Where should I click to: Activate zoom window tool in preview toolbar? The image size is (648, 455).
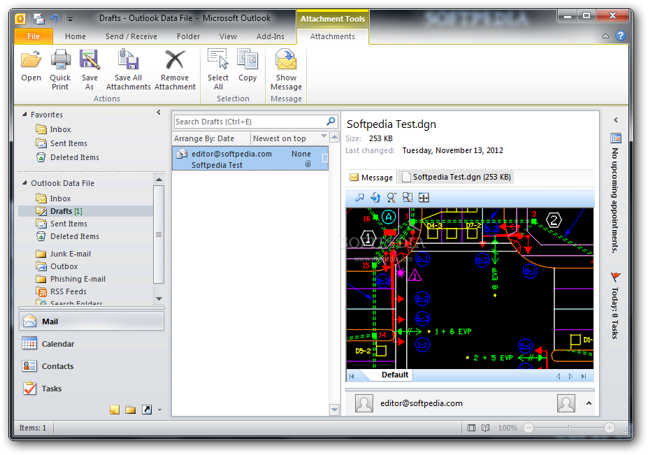408,198
